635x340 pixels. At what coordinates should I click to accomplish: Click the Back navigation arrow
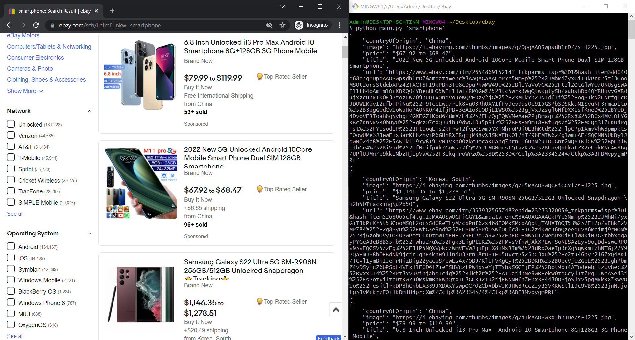pos(9,25)
